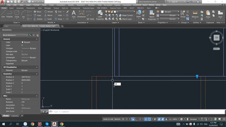
Task: Activate the Copy command
Action: coord(37,15)
